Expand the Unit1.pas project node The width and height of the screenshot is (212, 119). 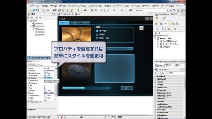[158, 47]
